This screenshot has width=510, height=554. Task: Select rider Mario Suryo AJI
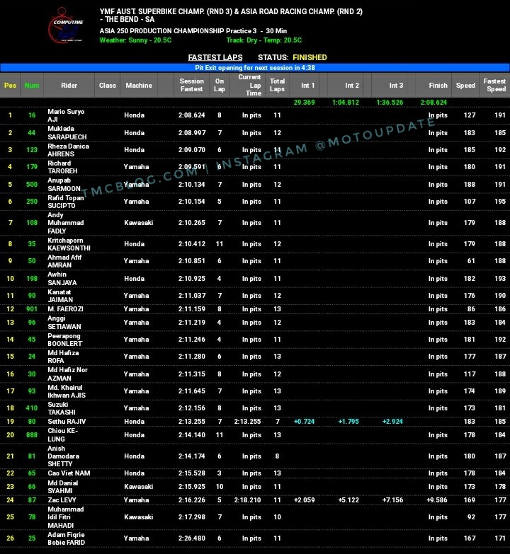click(66, 115)
